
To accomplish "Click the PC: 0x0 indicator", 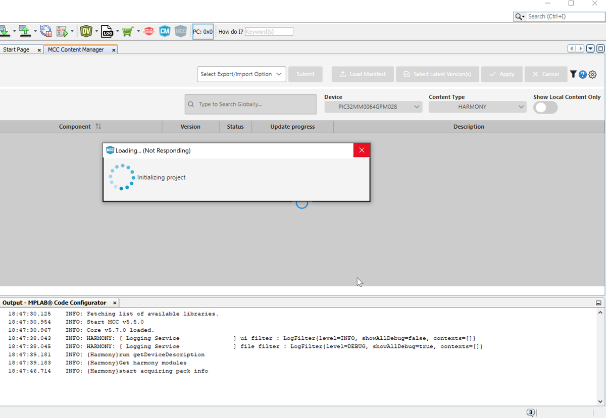I will (x=203, y=31).
